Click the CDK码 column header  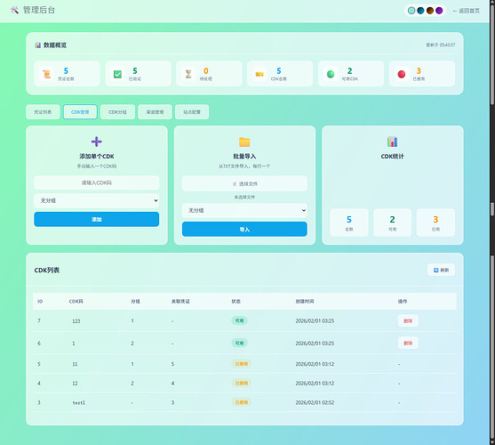point(76,302)
